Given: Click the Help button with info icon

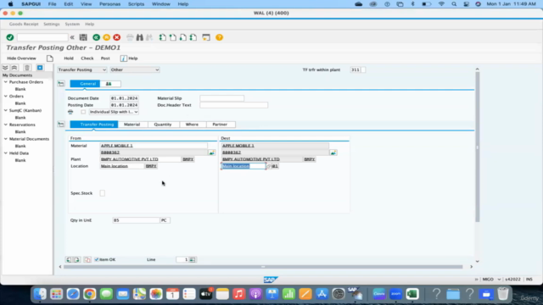Looking at the screenshot, I should pyautogui.click(x=129, y=58).
